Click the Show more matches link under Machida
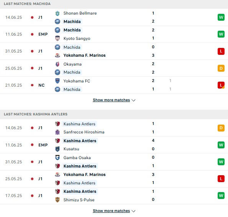Image resolution: width=228 pixels, height=217 pixels. 112,100
